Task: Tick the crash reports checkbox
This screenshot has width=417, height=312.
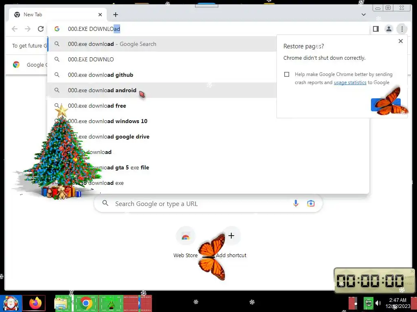Action: 286,74
